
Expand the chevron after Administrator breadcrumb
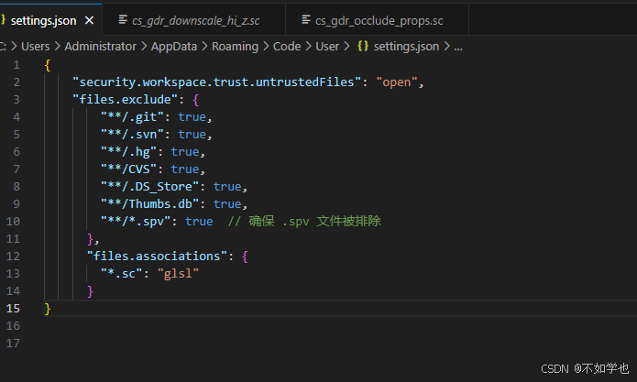click(144, 47)
